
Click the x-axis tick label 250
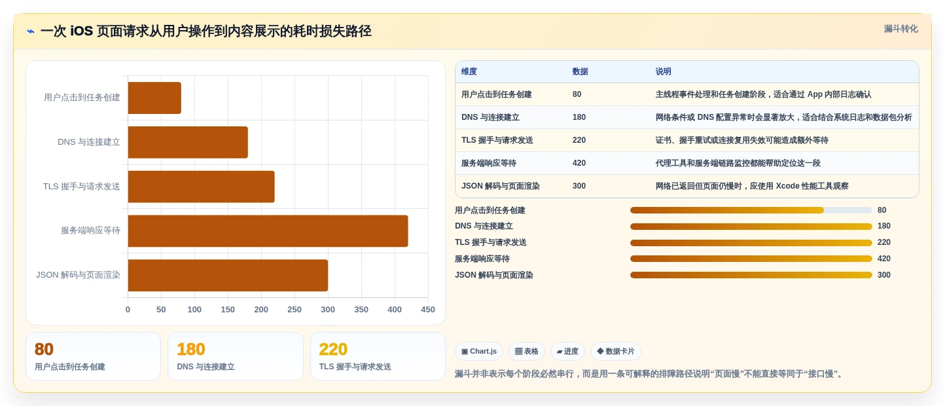pos(294,310)
